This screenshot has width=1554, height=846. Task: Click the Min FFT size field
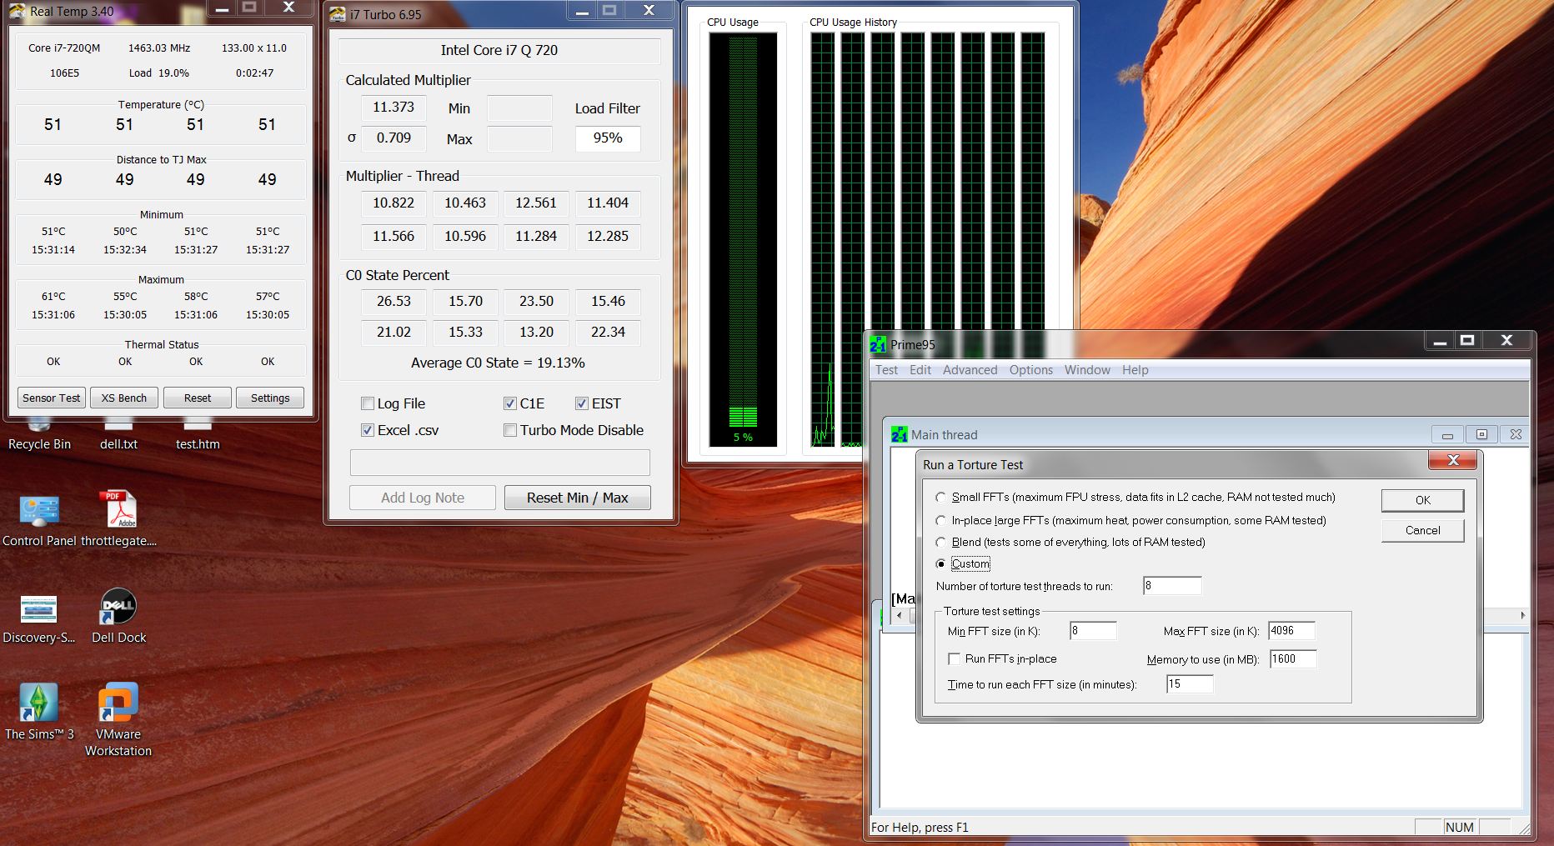tap(1093, 631)
